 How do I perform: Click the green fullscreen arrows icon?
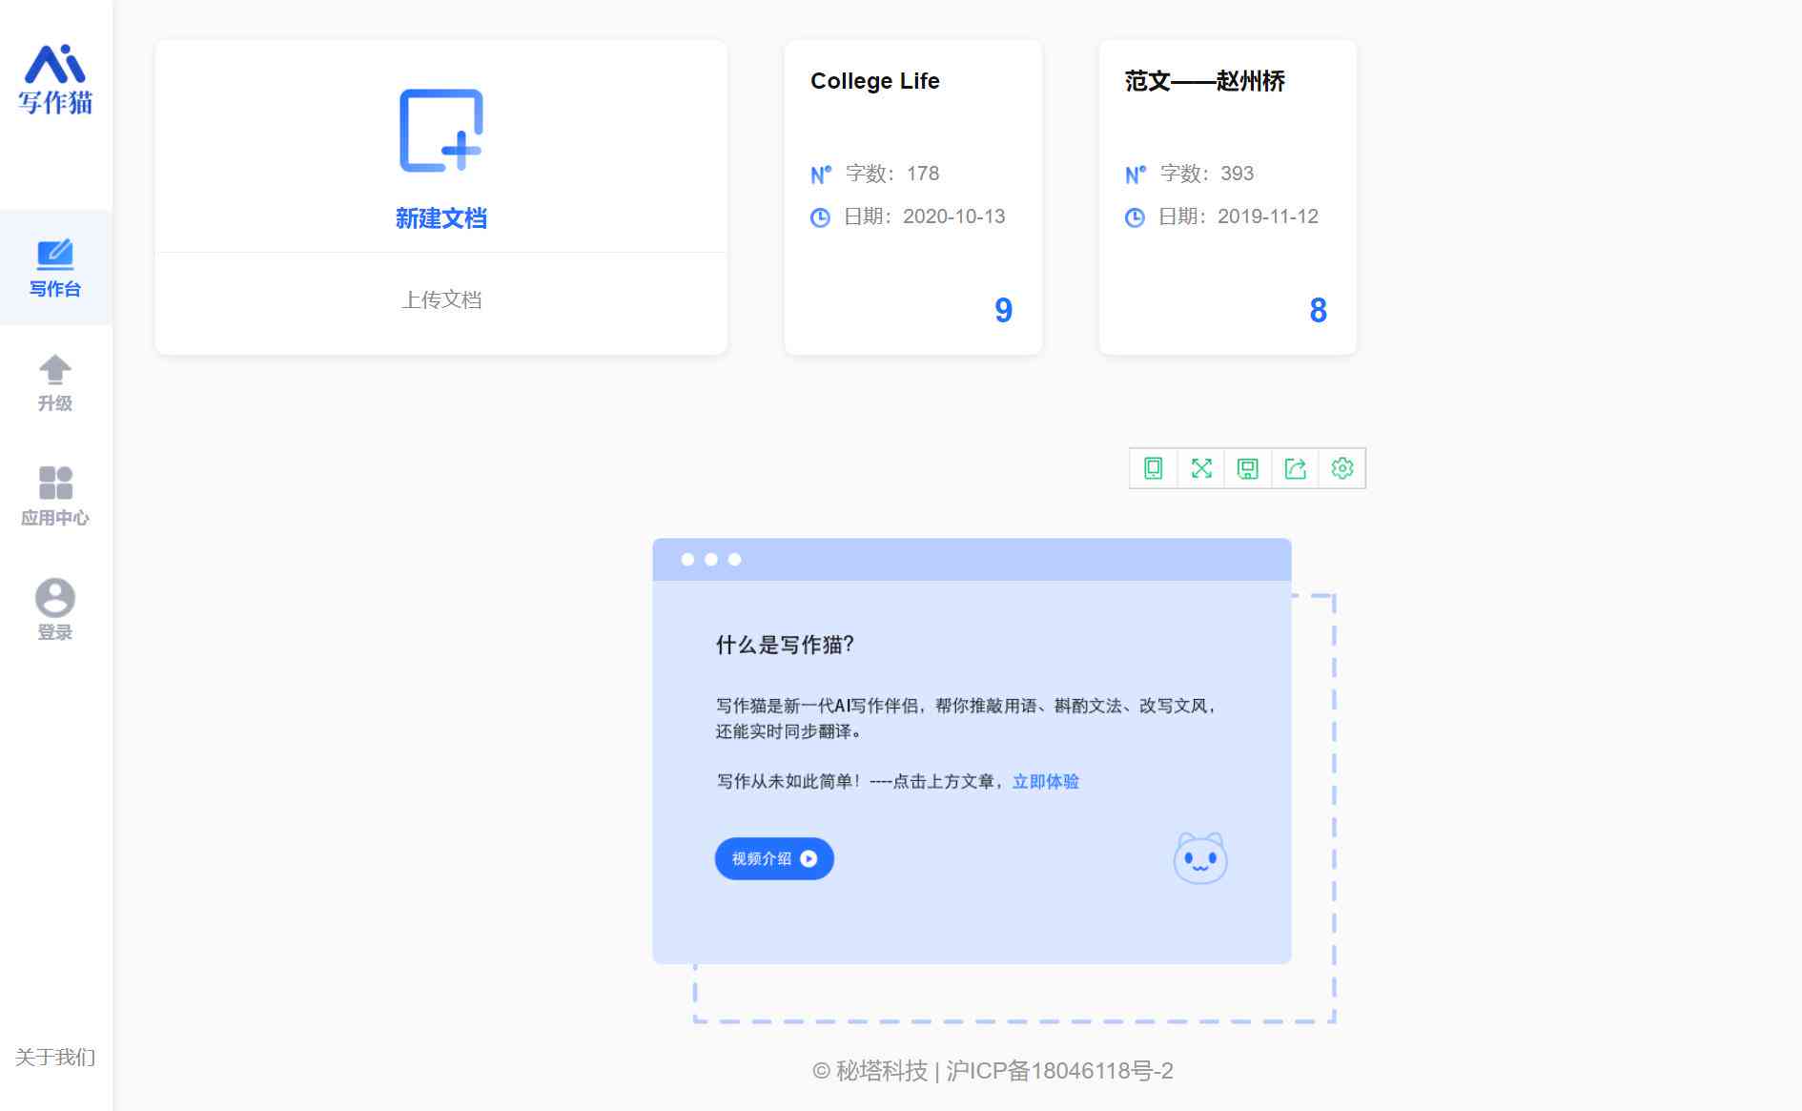click(1201, 468)
